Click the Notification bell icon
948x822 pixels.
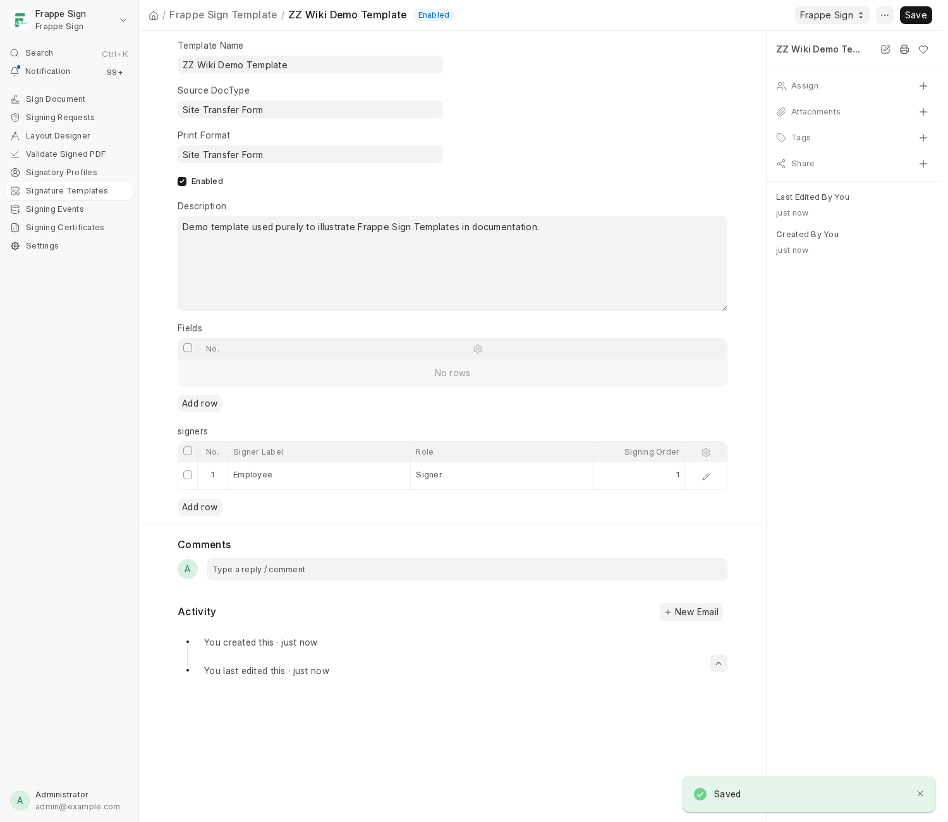15,71
